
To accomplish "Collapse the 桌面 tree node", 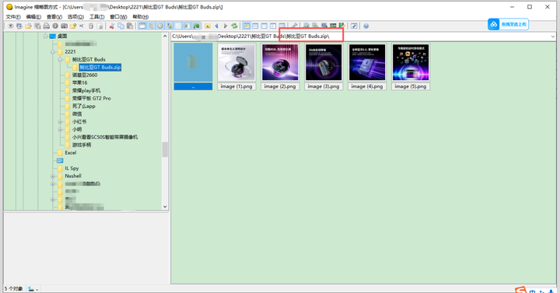I will pyautogui.click(x=45, y=36).
